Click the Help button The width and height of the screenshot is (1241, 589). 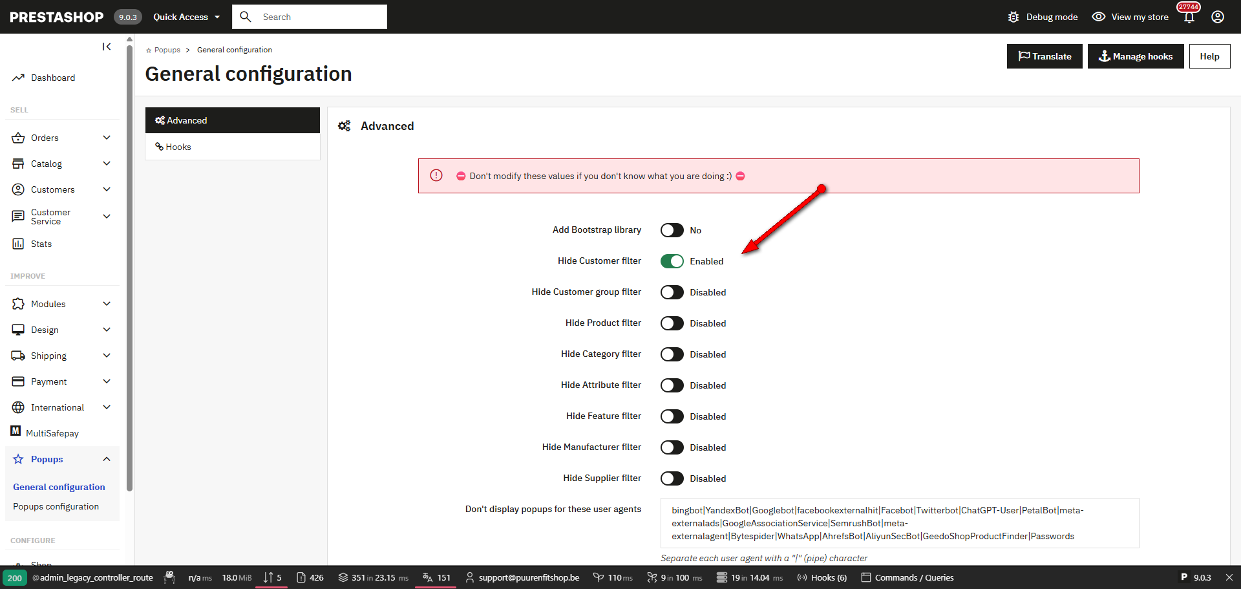coord(1209,56)
